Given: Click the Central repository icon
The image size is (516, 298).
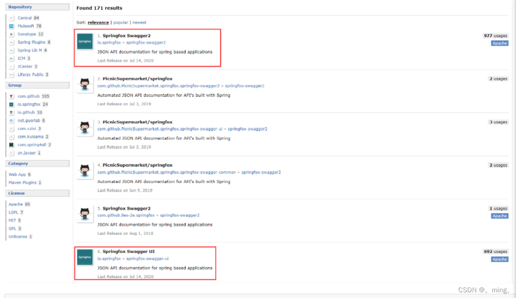Looking at the screenshot, I should 11,18.
